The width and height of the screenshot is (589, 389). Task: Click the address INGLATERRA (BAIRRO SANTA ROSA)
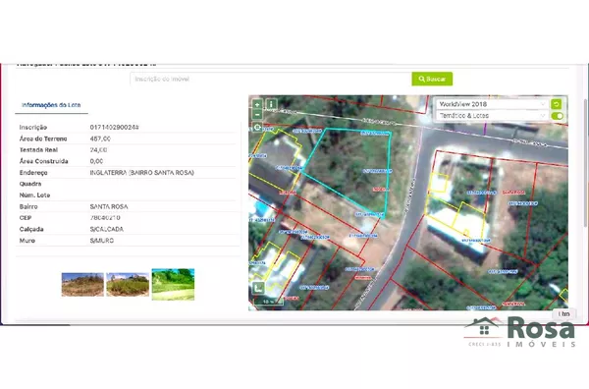(142, 173)
